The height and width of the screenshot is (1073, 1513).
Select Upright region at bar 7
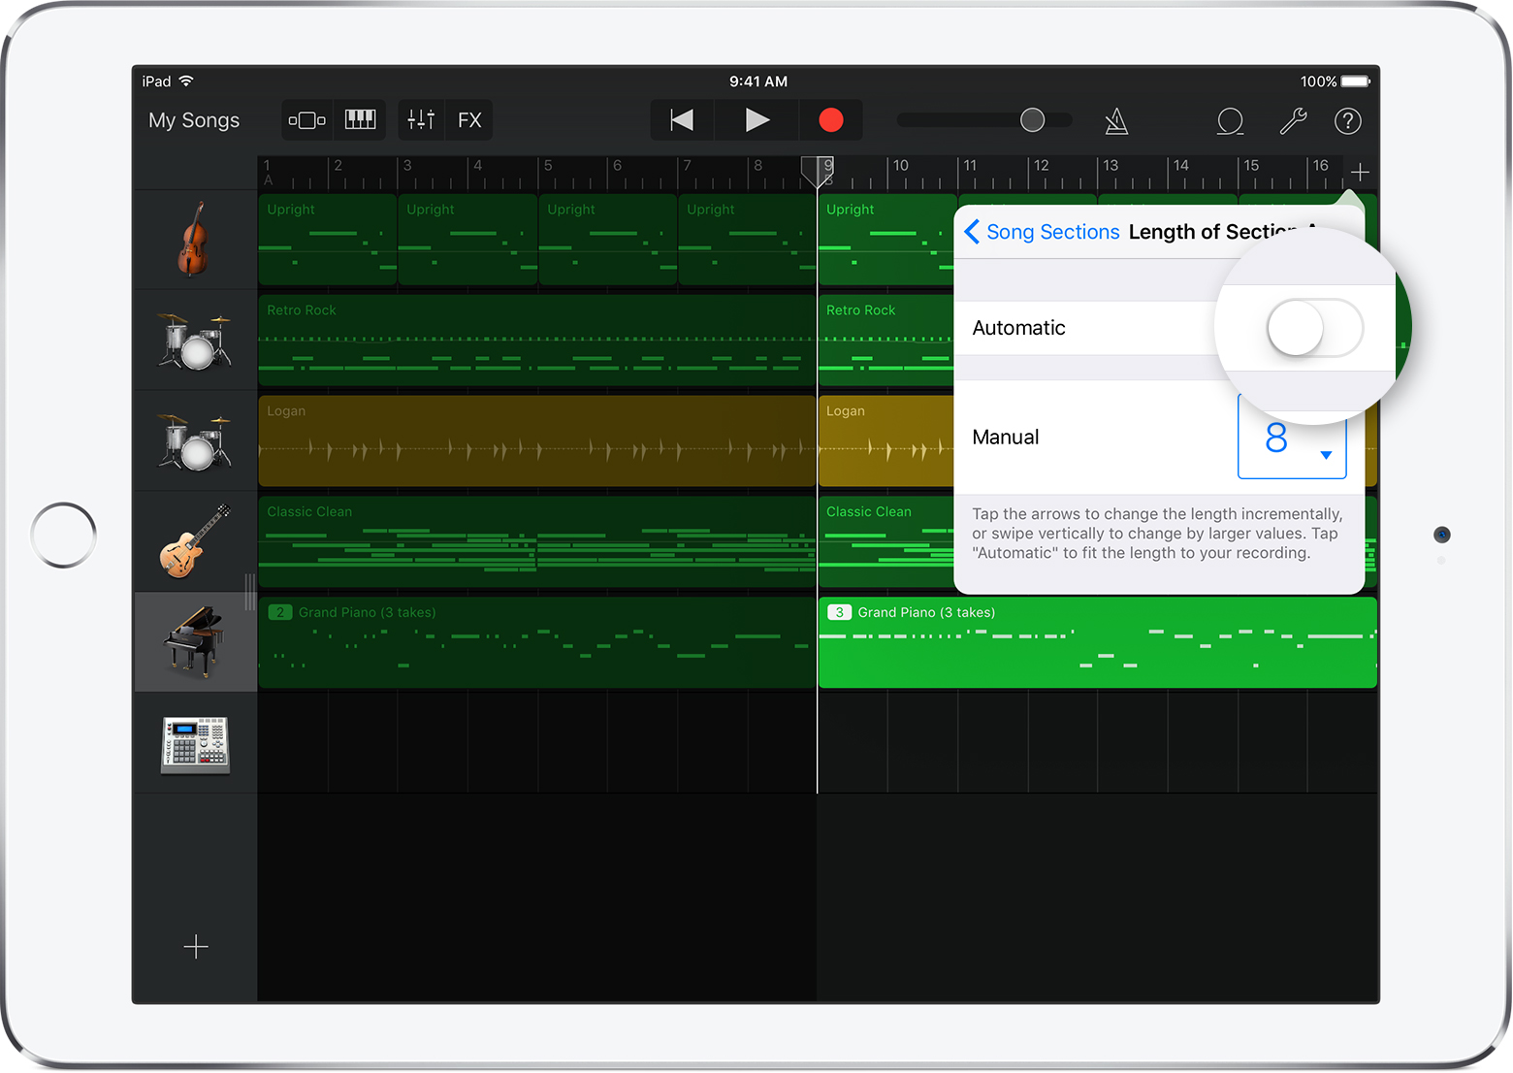(747, 240)
